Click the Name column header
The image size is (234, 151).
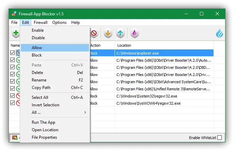click(15, 45)
